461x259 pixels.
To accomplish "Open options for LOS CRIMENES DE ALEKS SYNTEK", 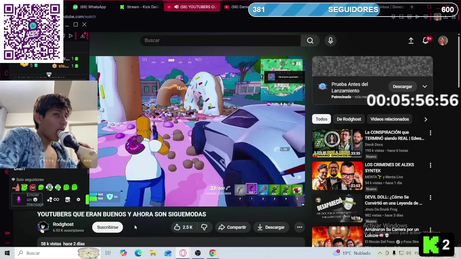I will [430, 165].
